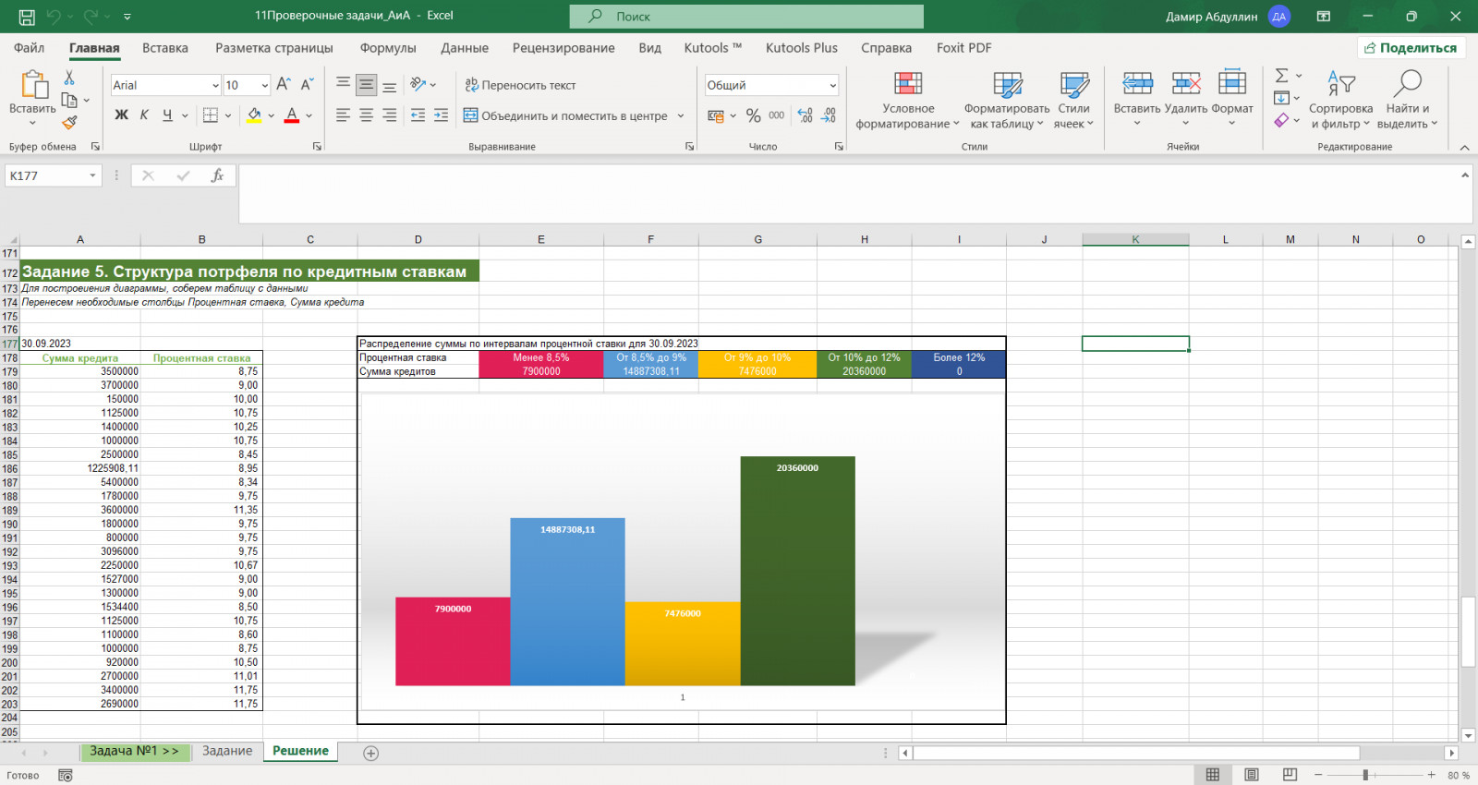Switch to Page Break Preview in status bar
This screenshot has width=1478, height=785.
tap(1290, 775)
